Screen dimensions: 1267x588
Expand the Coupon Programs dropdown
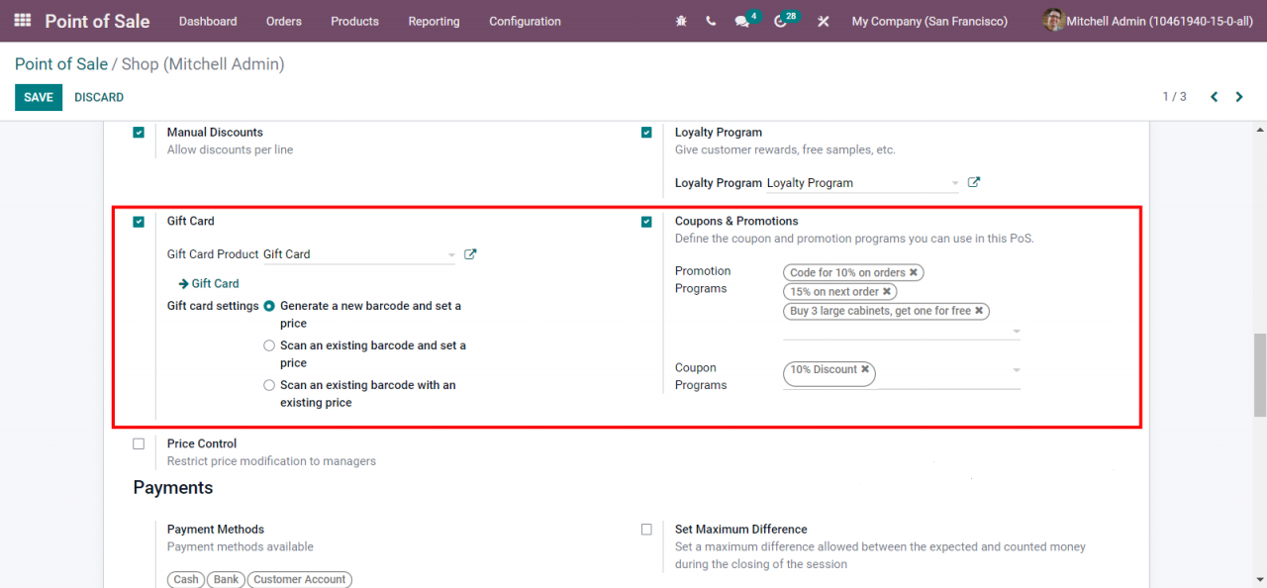(1016, 370)
